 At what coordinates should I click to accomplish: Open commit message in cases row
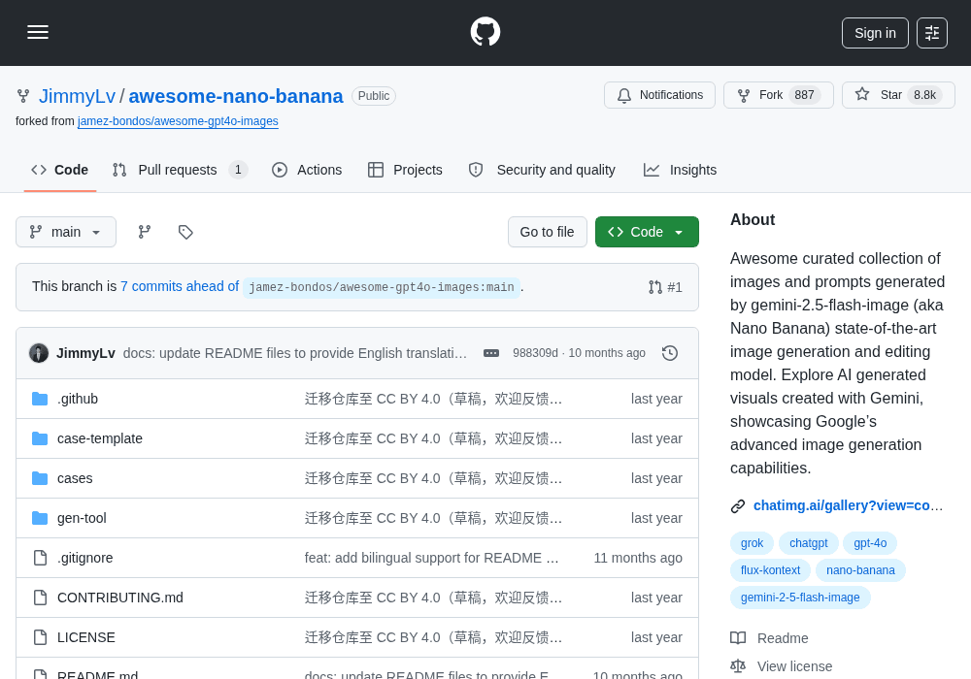pyautogui.click(x=433, y=478)
